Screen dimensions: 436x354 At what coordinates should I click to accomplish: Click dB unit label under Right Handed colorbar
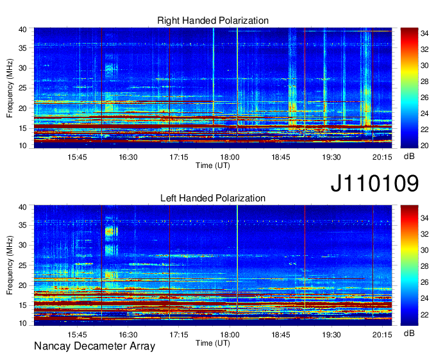(x=409, y=156)
